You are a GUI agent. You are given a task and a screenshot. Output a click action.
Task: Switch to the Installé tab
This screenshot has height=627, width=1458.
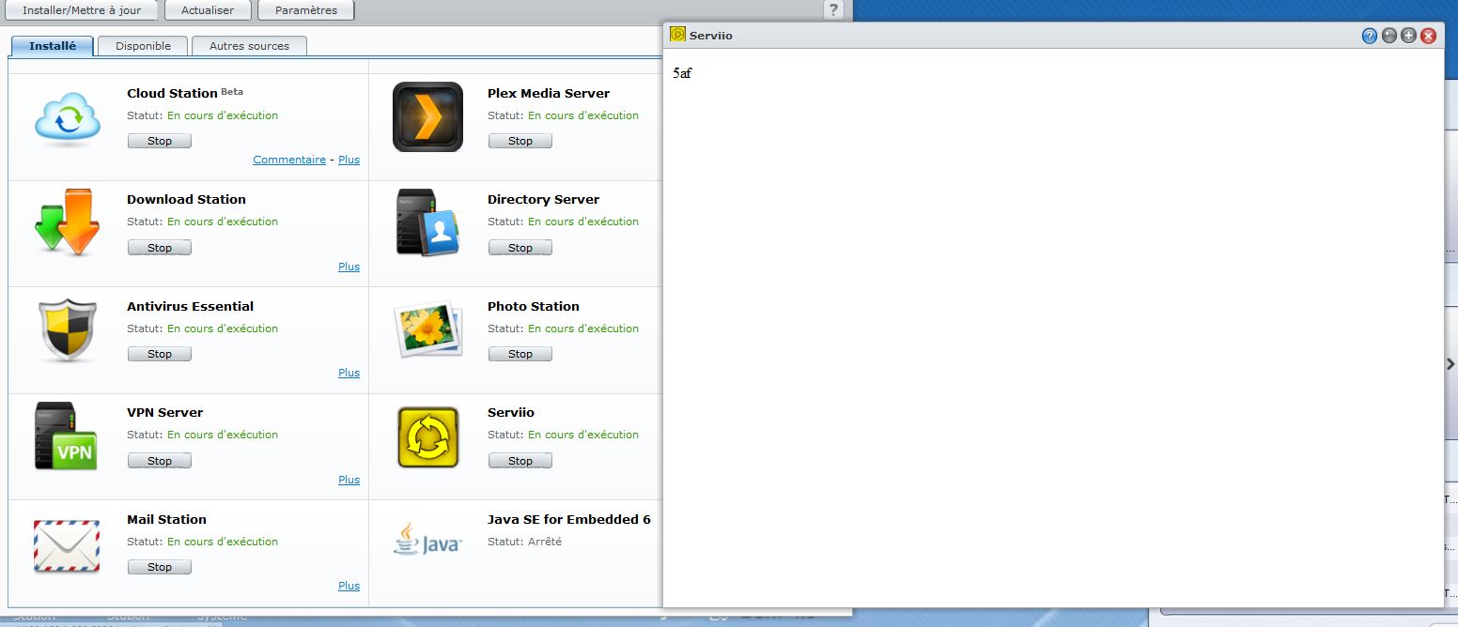click(x=53, y=45)
